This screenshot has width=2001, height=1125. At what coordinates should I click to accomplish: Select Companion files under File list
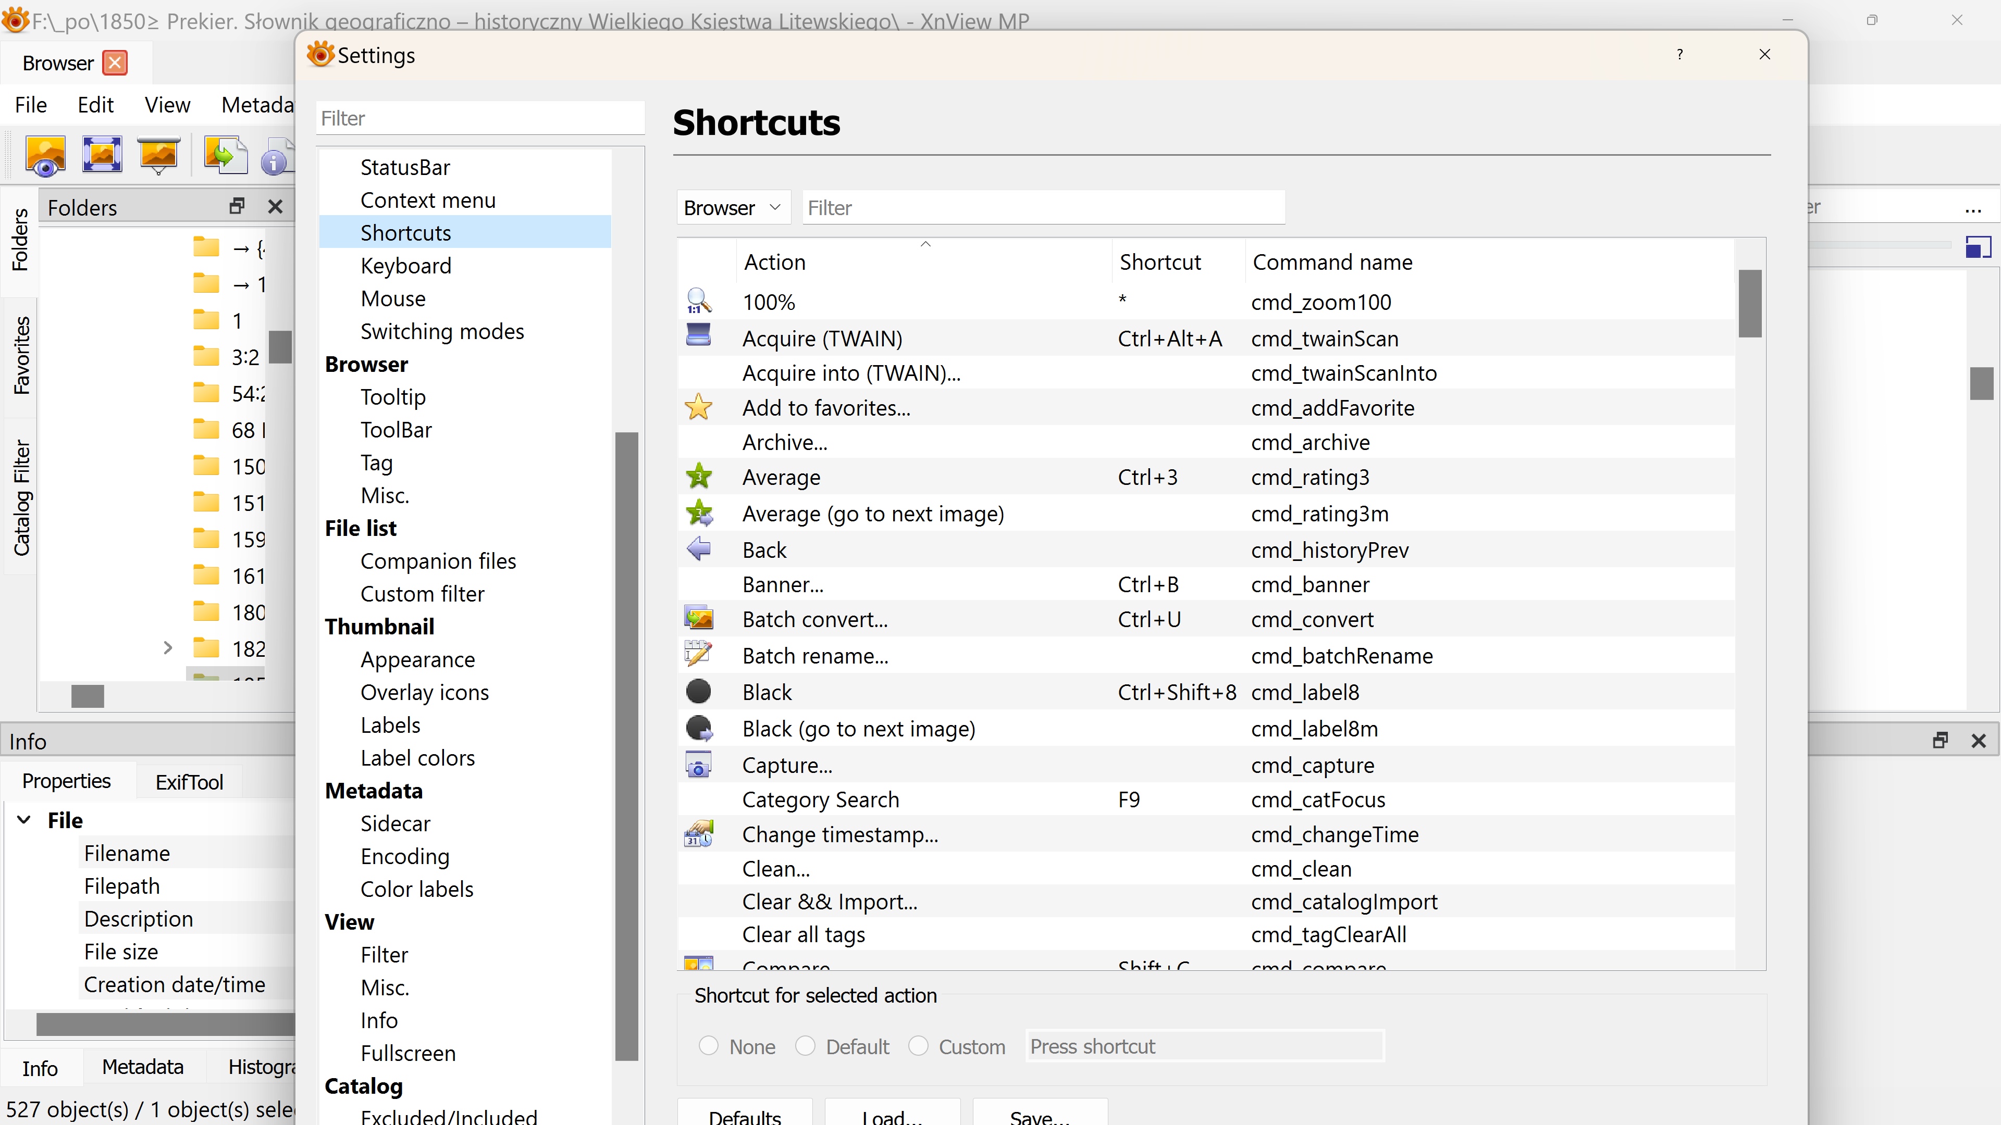click(438, 560)
